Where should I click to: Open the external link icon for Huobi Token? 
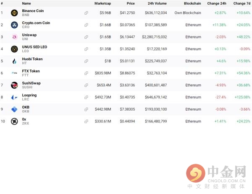[86, 61]
